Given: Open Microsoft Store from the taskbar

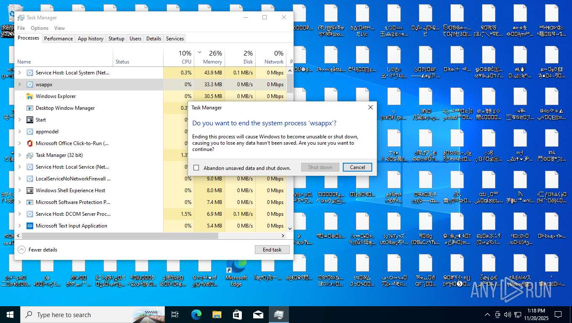Looking at the screenshot, I should [x=237, y=315].
